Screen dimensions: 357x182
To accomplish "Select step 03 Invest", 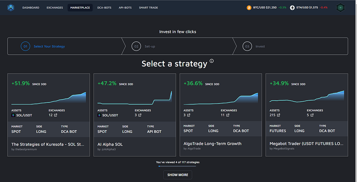I will coord(253,46).
